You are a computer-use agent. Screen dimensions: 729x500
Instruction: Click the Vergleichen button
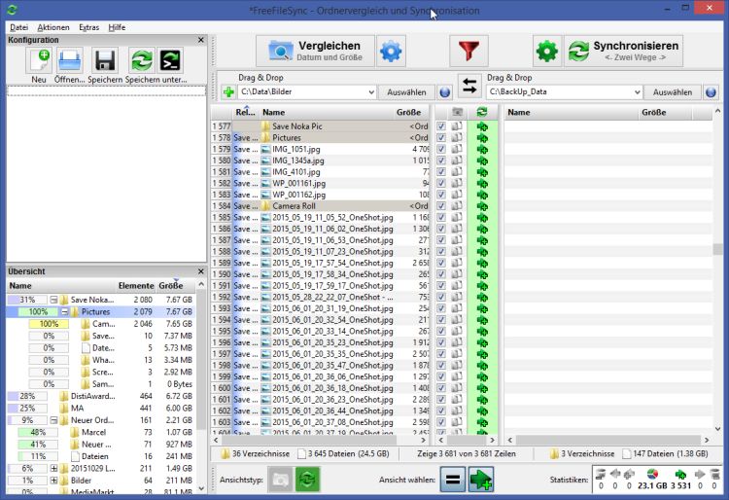pyautogui.click(x=315, y=51)
